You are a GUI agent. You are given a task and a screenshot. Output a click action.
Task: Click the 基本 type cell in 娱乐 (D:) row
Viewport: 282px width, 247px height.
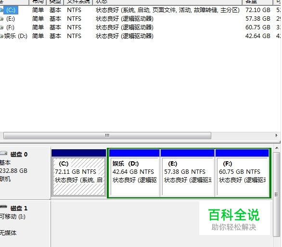55,36
